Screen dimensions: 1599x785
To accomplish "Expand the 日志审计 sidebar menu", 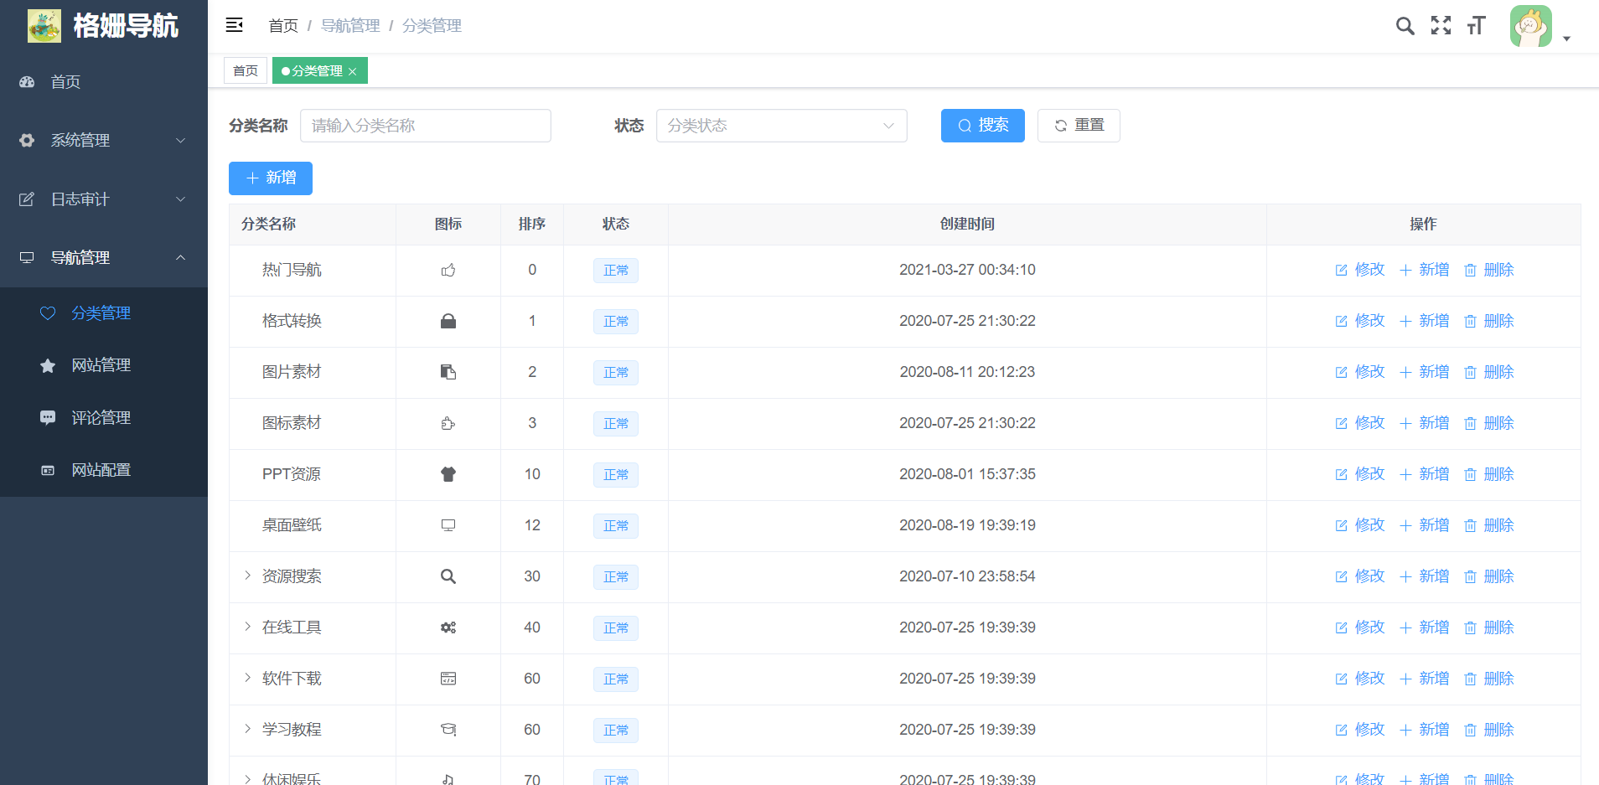I will pyautogui.click(x=104, y=199).
